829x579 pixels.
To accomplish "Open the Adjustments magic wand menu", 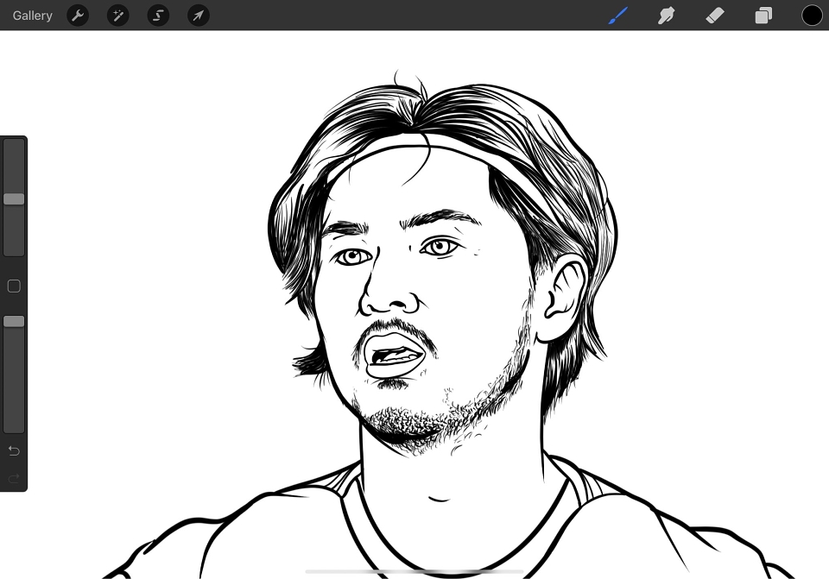I will point(118,16).
